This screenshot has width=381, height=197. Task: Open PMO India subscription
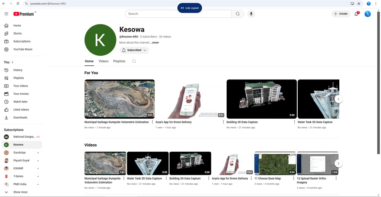[23, 184]
